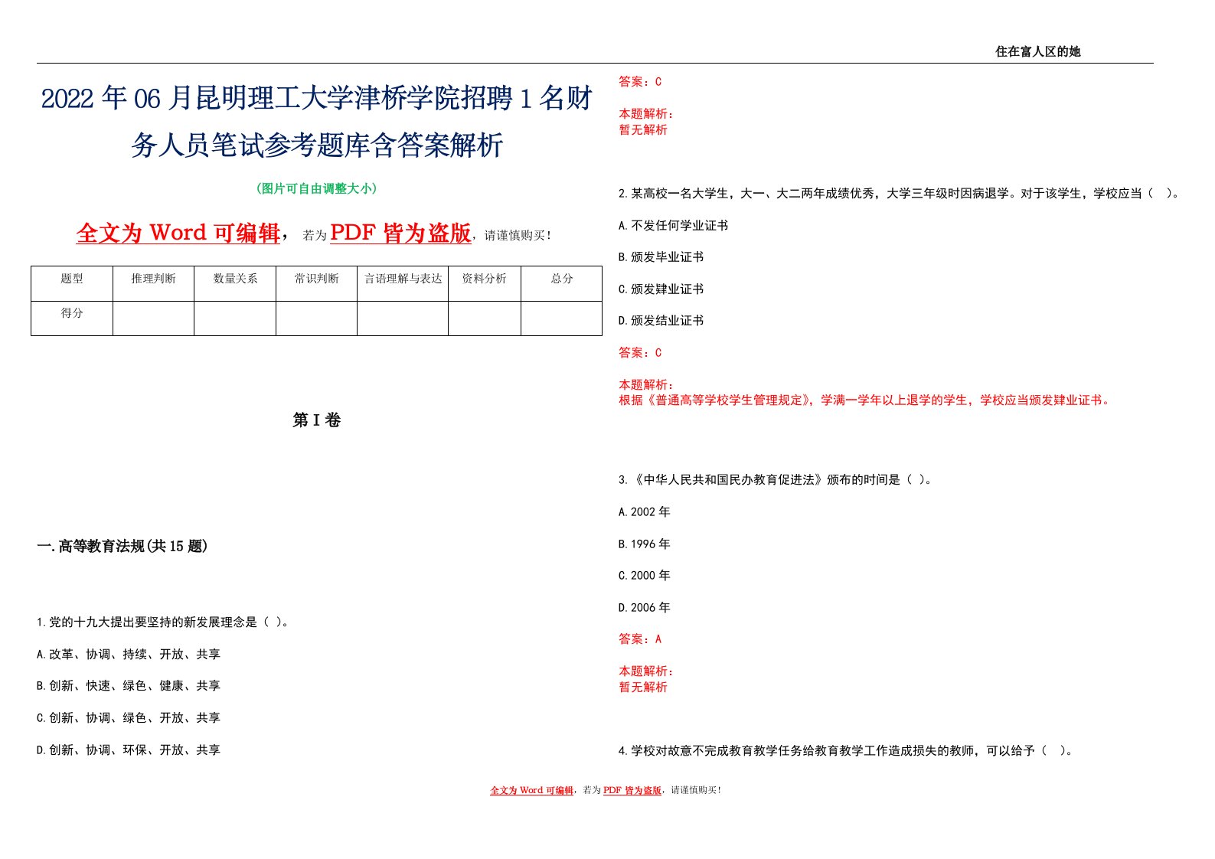Viewport: 1215px width, 859px height.
Task: Click question 2 about 因病退学 student
Action: coord(900,194)
